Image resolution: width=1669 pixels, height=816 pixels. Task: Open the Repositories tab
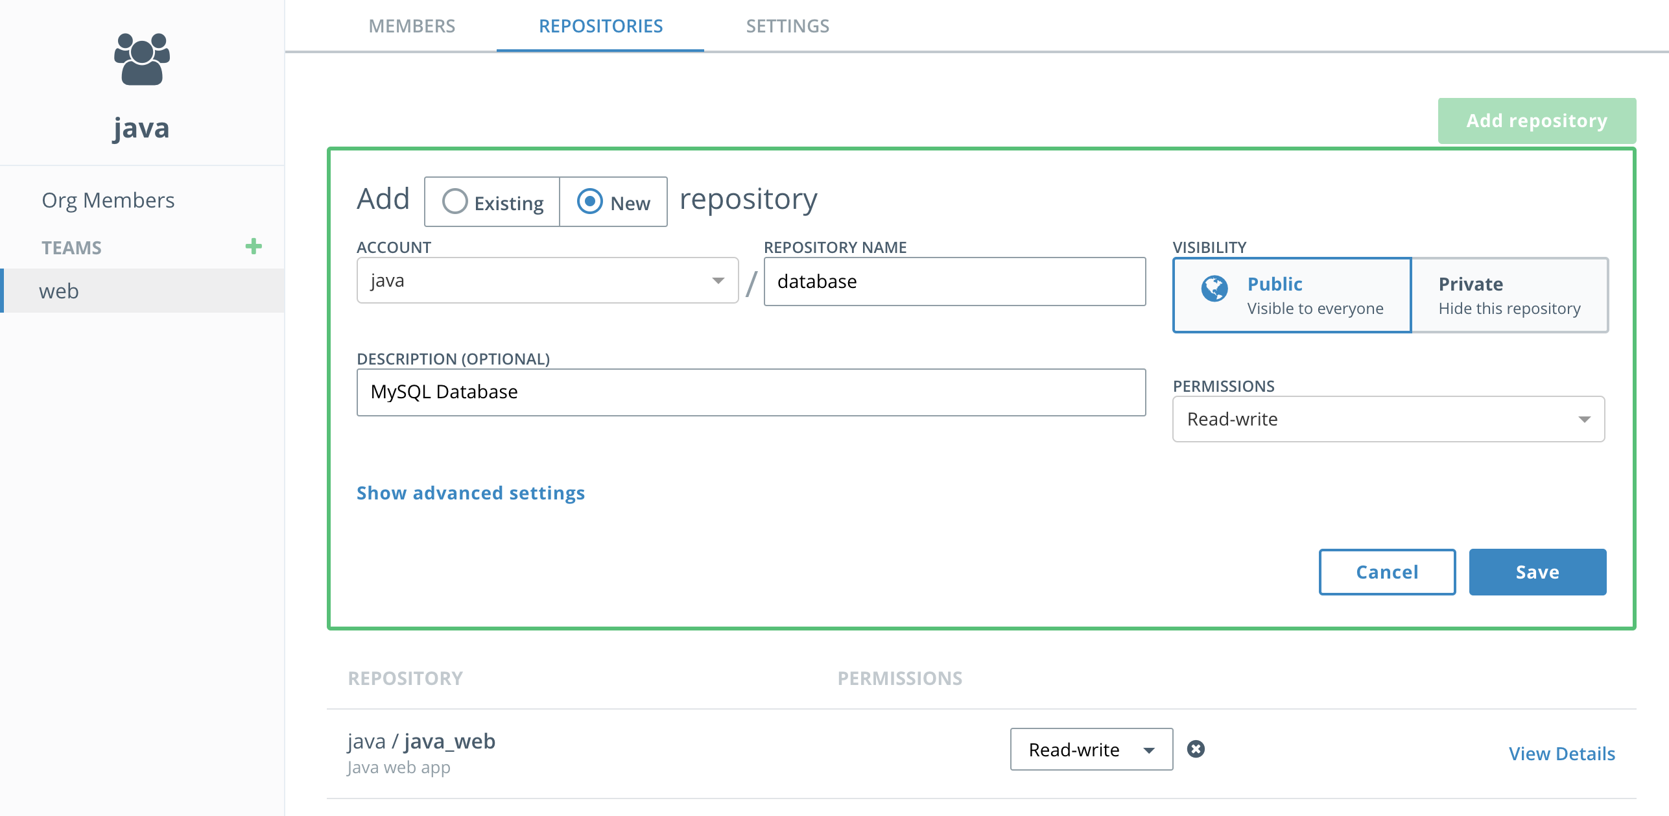click(x=600, y=26)
